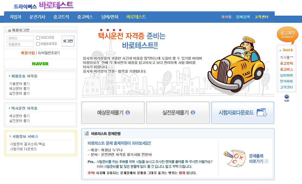
Task: Open 택시운전 자격증 heading
Action: point(24,108)
